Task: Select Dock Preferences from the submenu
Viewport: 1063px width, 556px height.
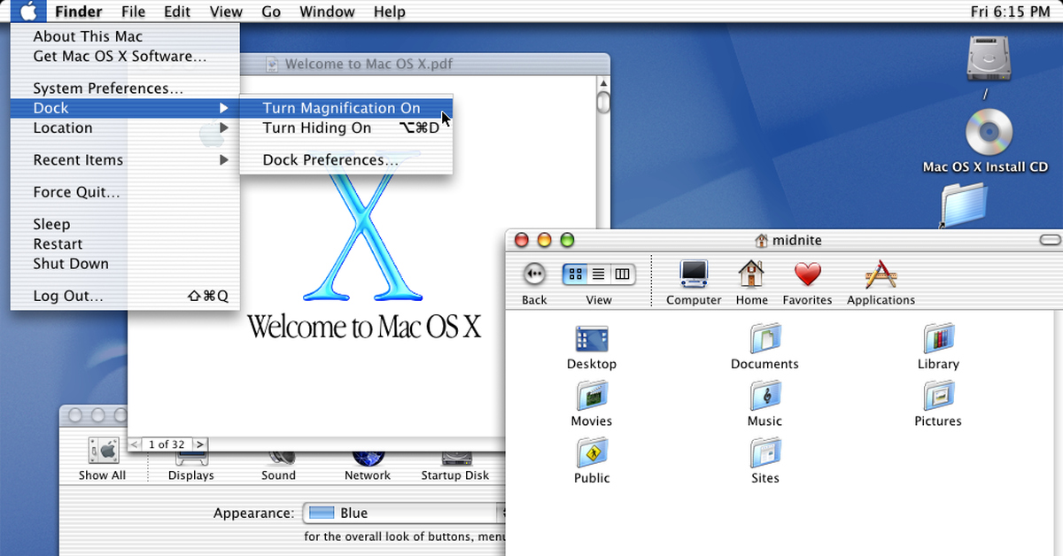Action: (x=330, y=160)
